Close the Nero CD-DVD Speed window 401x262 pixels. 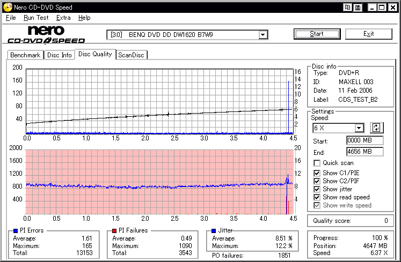coord(392,8)
